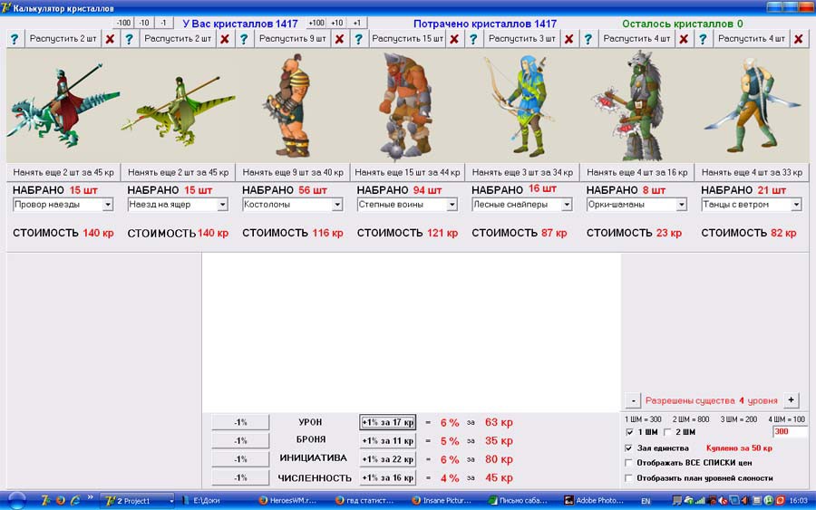Image resolution: width=816 pixels, height=510 pixels.
Task: Toggle the Зал единства checkbox
Action: 629,448
